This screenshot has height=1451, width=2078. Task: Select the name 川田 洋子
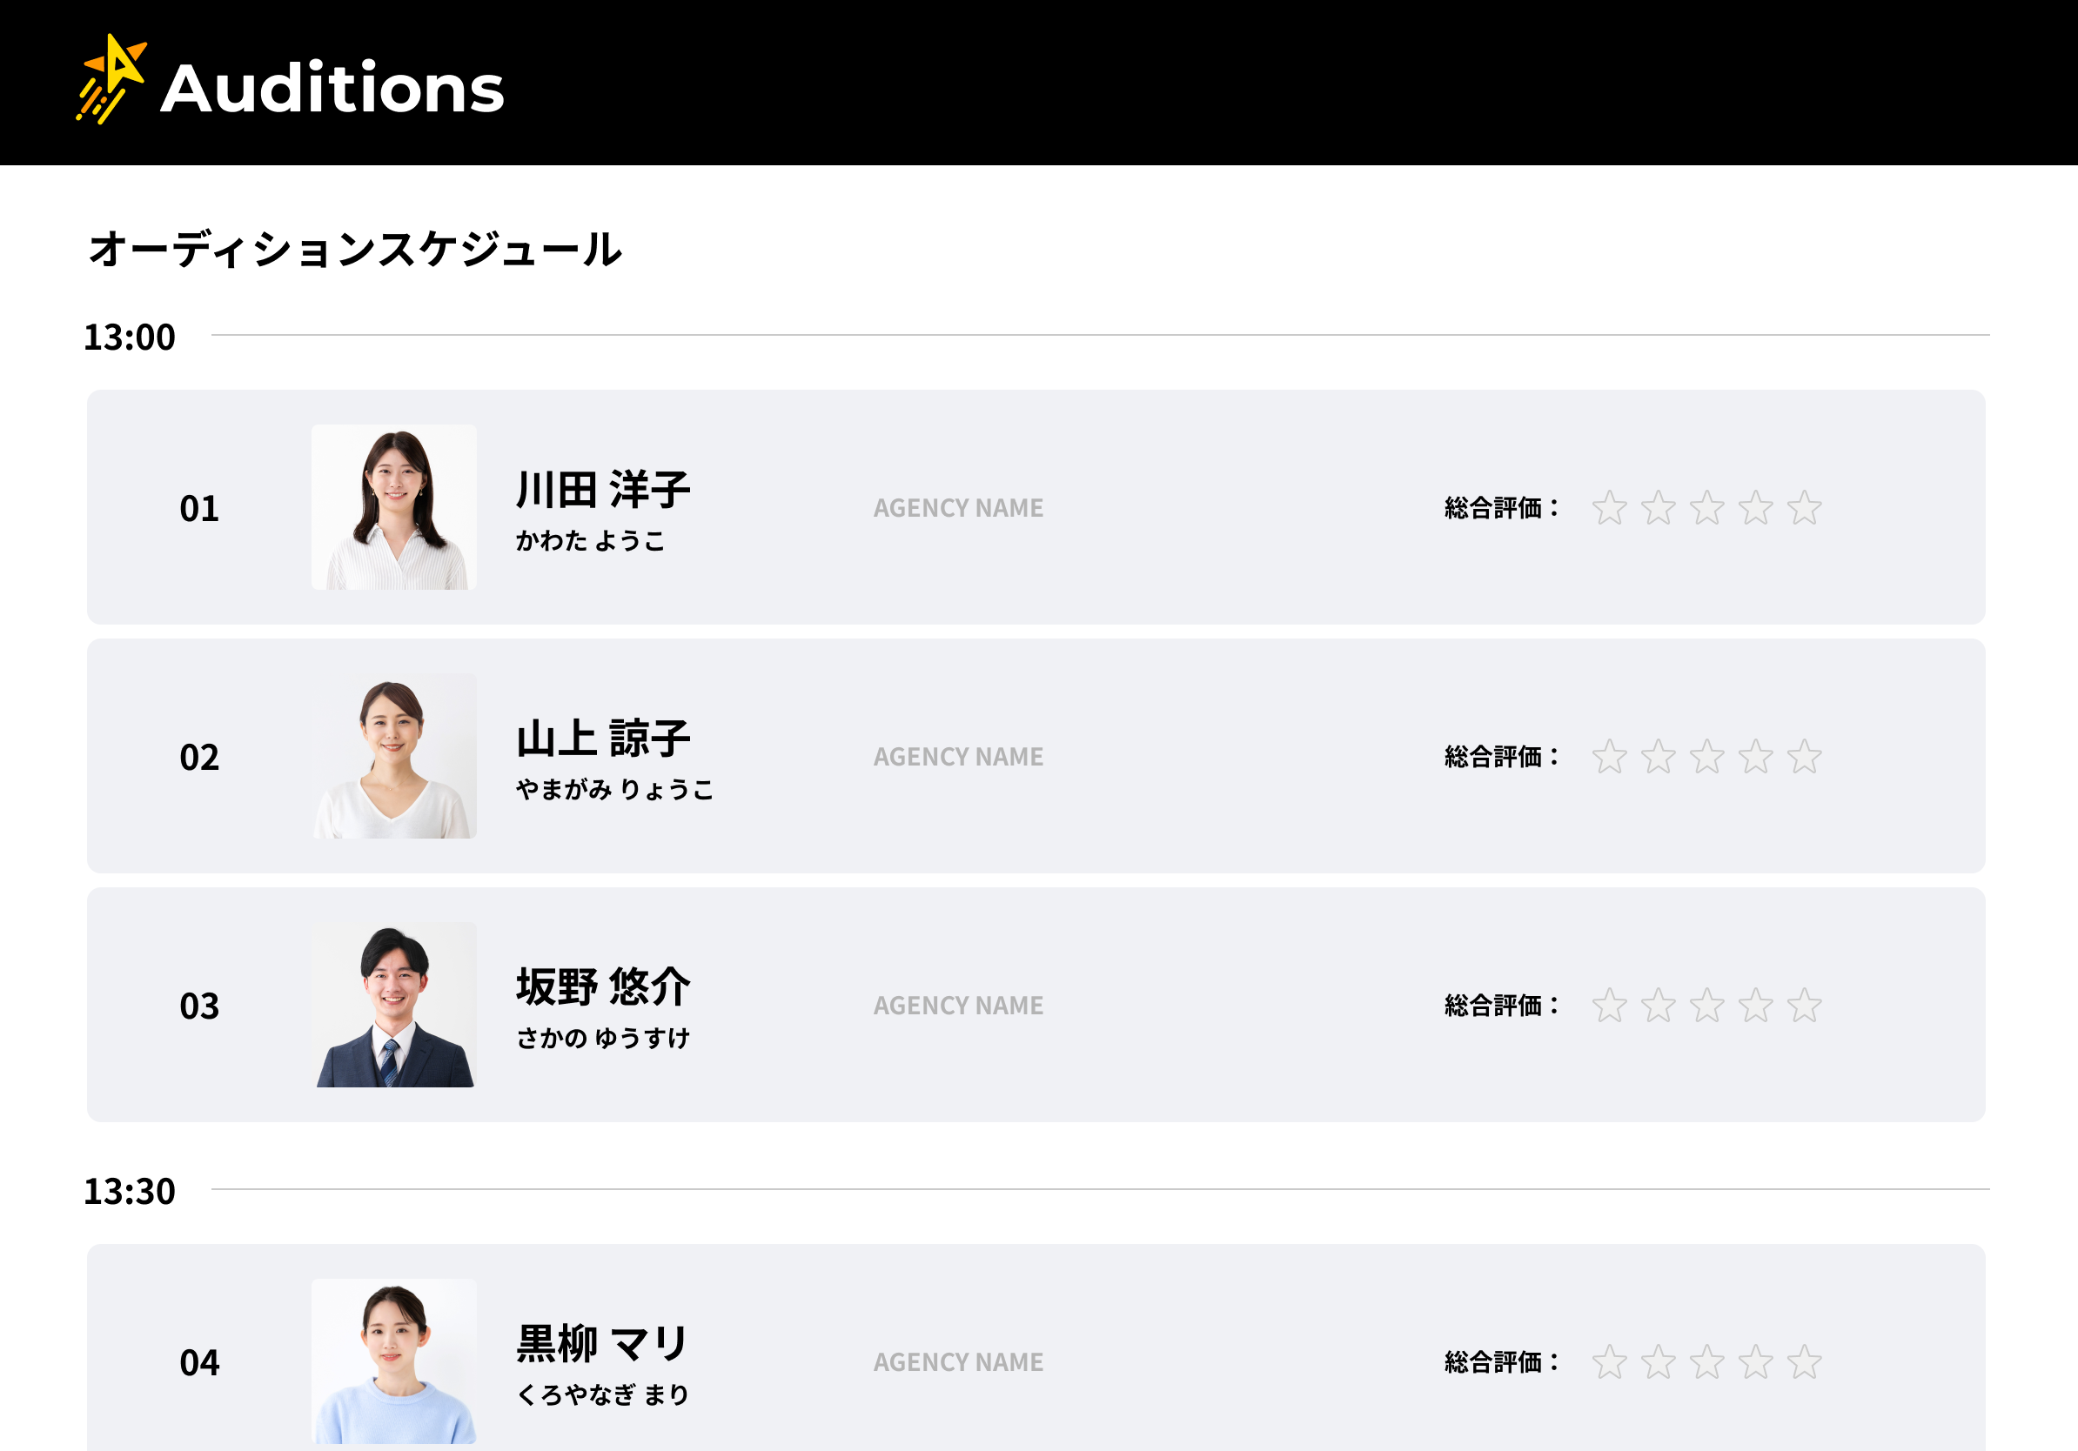(603, 491)
